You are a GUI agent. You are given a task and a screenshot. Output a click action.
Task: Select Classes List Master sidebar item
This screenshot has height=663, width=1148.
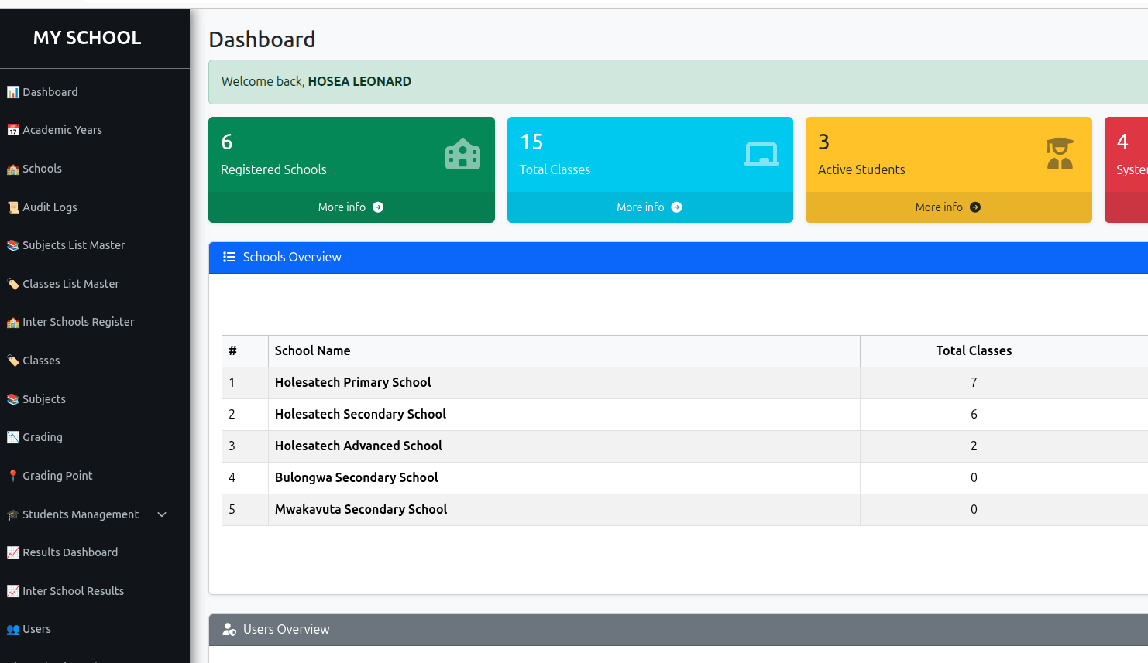click(x=70, y=284)
